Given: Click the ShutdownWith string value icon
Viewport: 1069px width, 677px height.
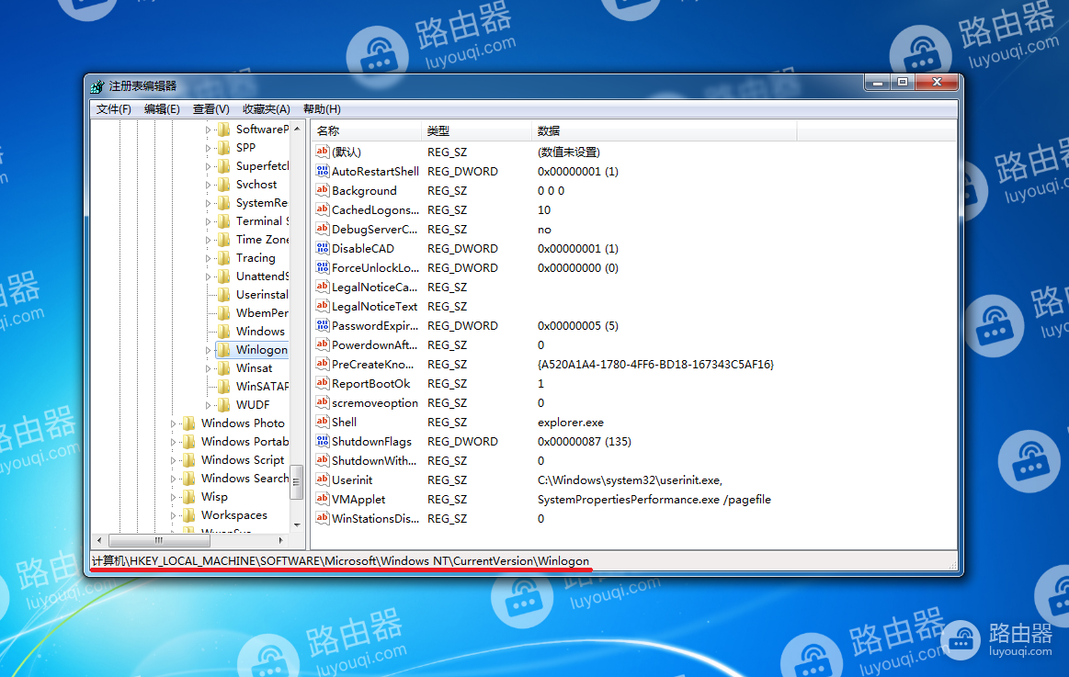Looking at the screenshot, I should point(323,460).
